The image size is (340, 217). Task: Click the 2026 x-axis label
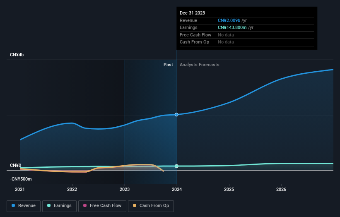[281, 190]
